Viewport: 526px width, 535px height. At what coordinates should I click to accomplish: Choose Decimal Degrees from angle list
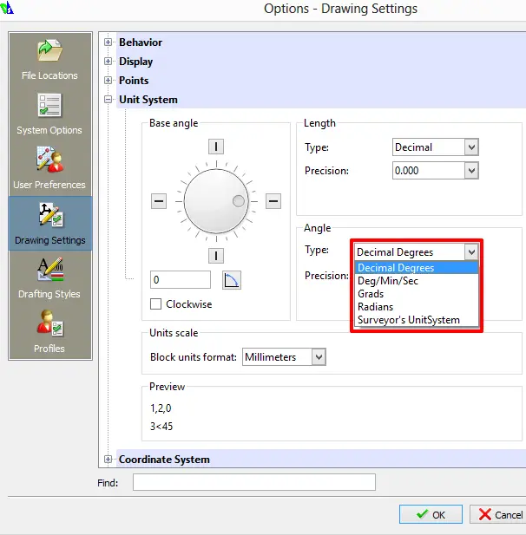[417, 268]
